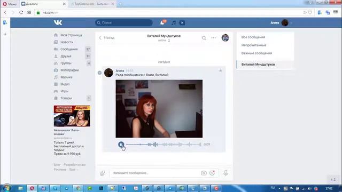This screenshot has height=192, width=342.
Task: Click into the Напишите сообщение input field
Action: pyautogui.click(x=155, y=173)
